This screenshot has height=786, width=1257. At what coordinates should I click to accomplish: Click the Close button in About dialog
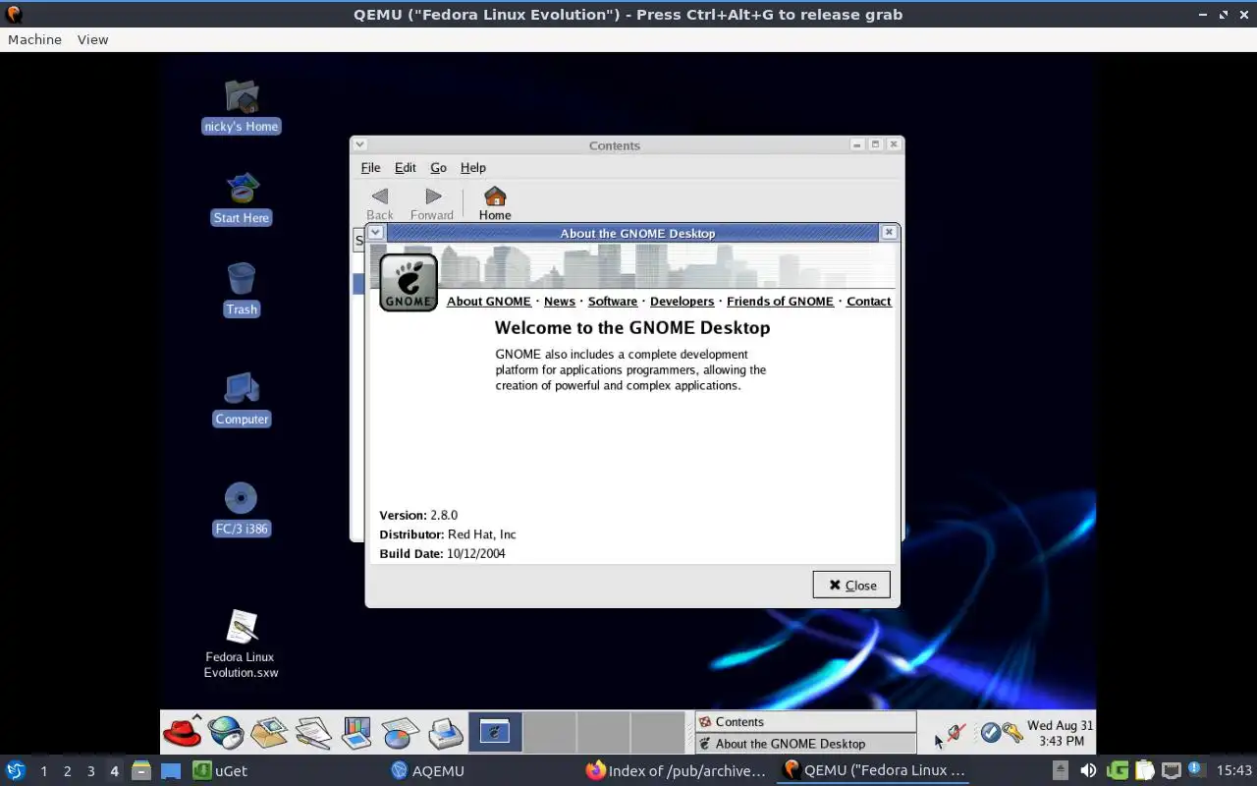[x=851, y=585]
